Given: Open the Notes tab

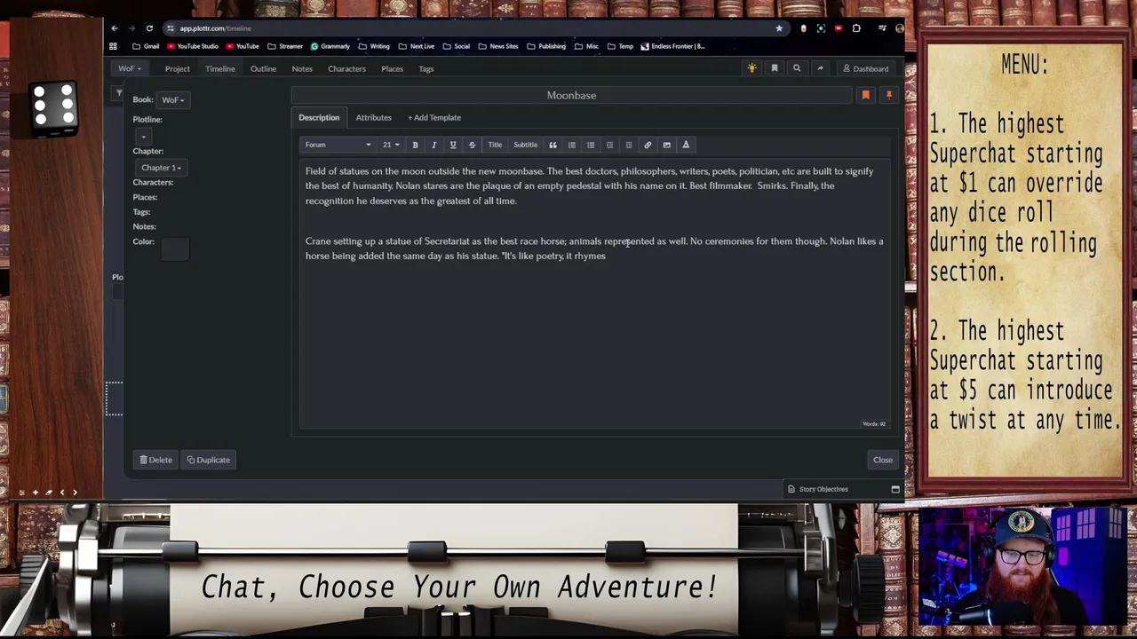Looking at the screenshot, I should (302, 68).
